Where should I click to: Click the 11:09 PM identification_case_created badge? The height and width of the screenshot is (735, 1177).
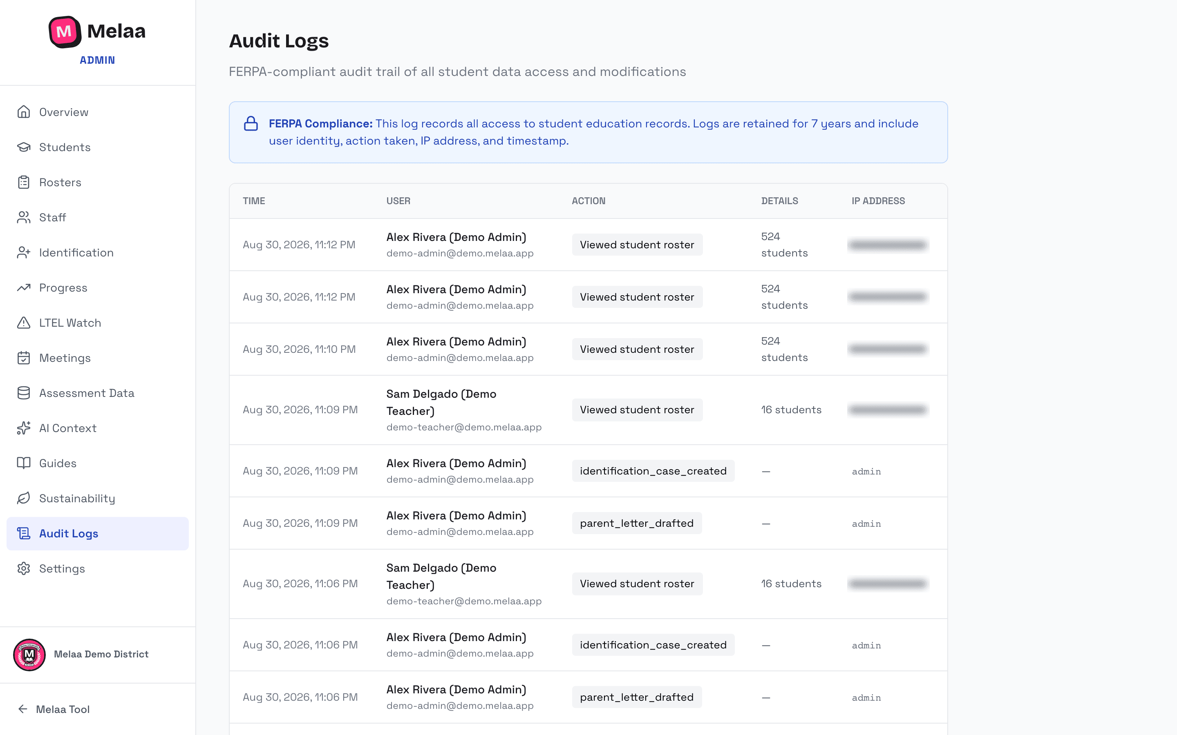(653, 470)
